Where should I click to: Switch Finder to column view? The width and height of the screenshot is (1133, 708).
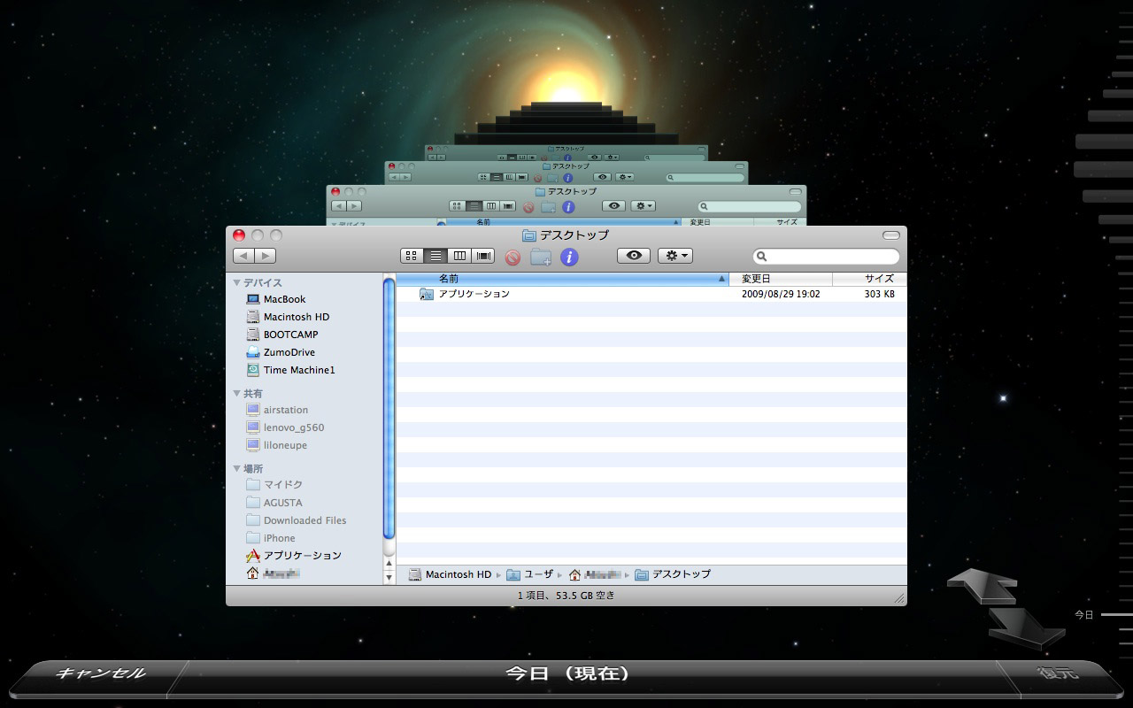coord(459,256)
